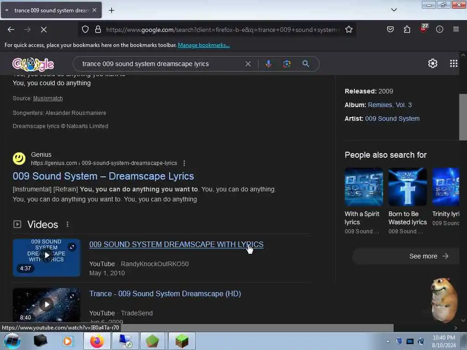Select the trance 009 sound system tab
Image resolution: width=467 pixels, height=350 pixels.
coord(51,10)
